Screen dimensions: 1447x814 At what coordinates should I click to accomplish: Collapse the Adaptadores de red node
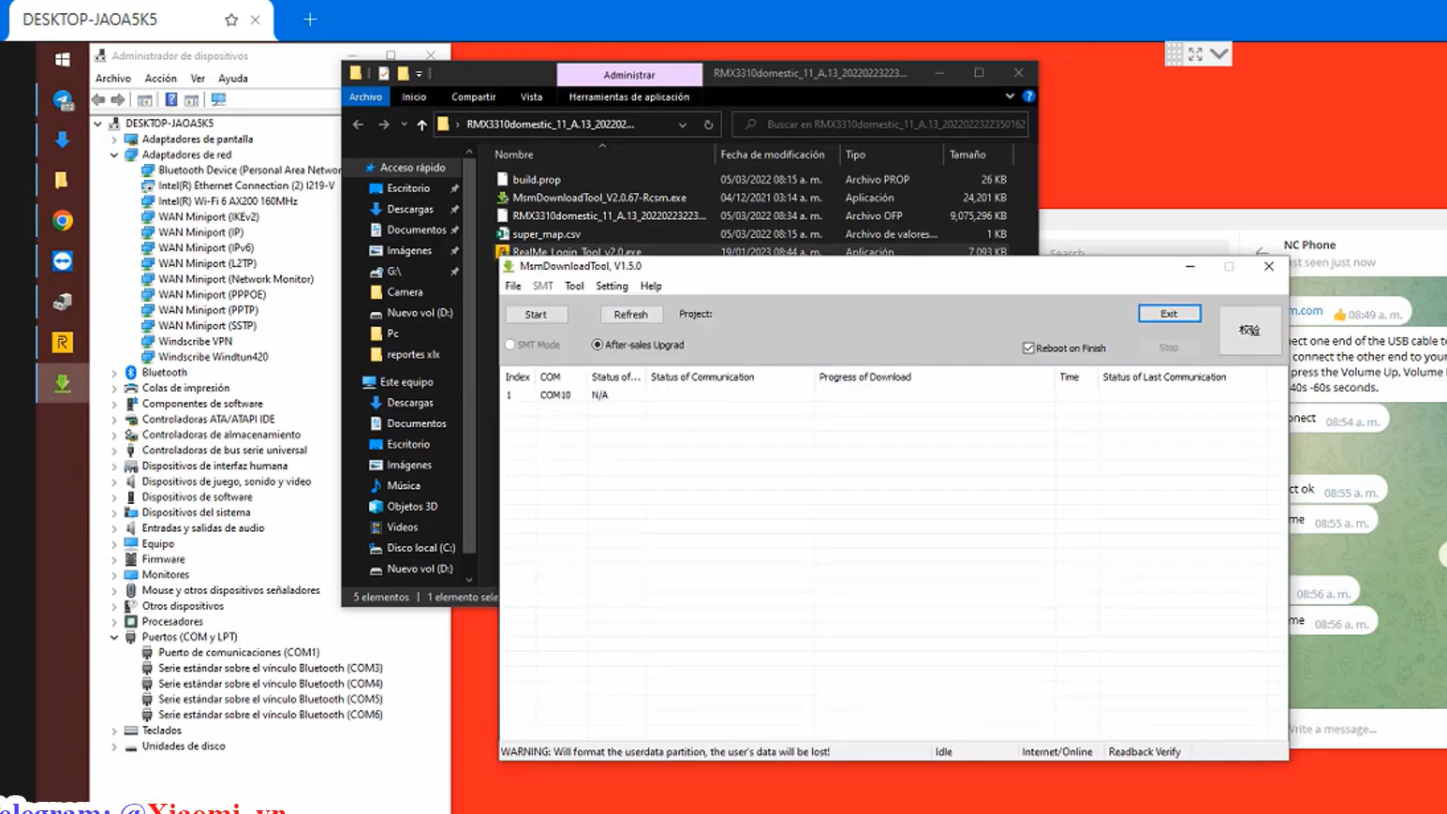click(x=114, y=155)
